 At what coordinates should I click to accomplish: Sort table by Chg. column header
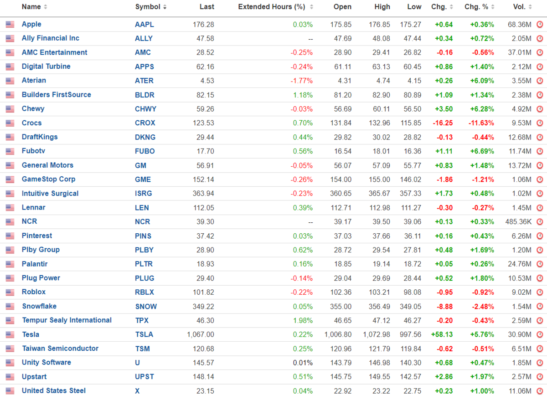pyautogui.click(x=442, y=7)
